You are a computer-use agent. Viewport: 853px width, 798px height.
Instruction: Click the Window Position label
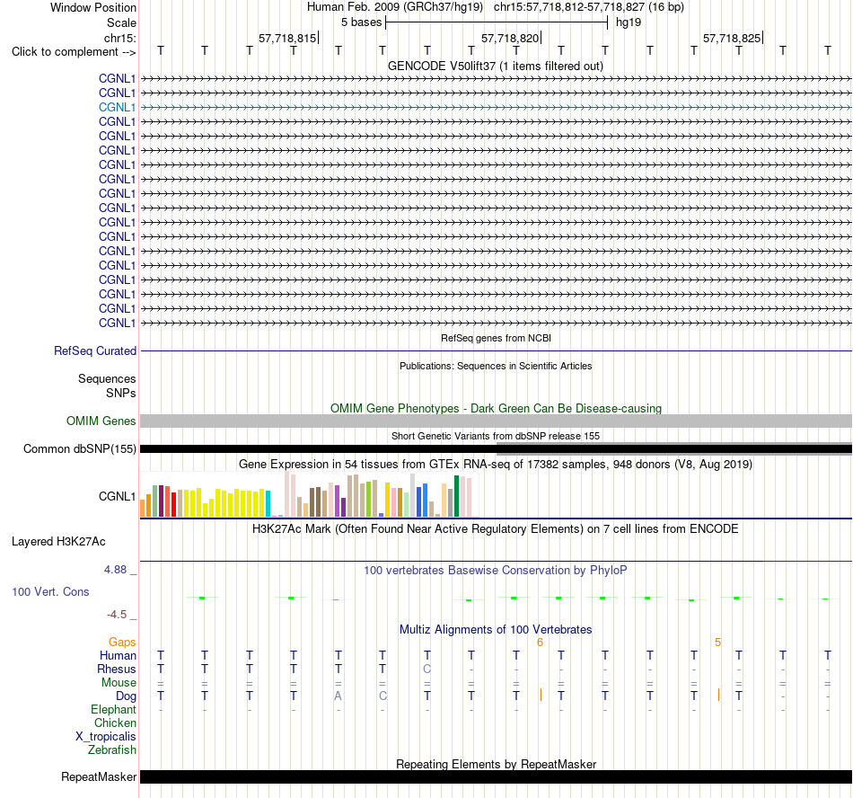(x=93, y=7)
